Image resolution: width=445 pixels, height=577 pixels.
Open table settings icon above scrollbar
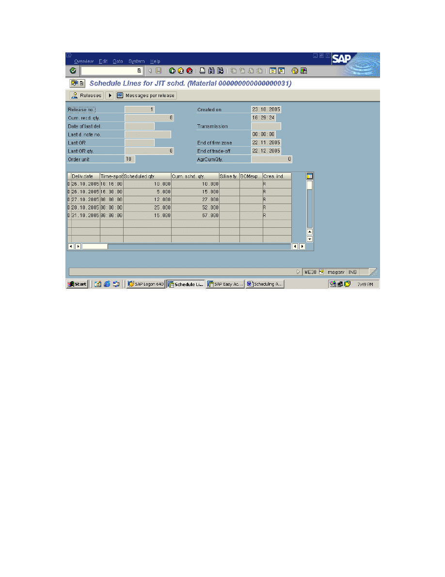(309, 176)
